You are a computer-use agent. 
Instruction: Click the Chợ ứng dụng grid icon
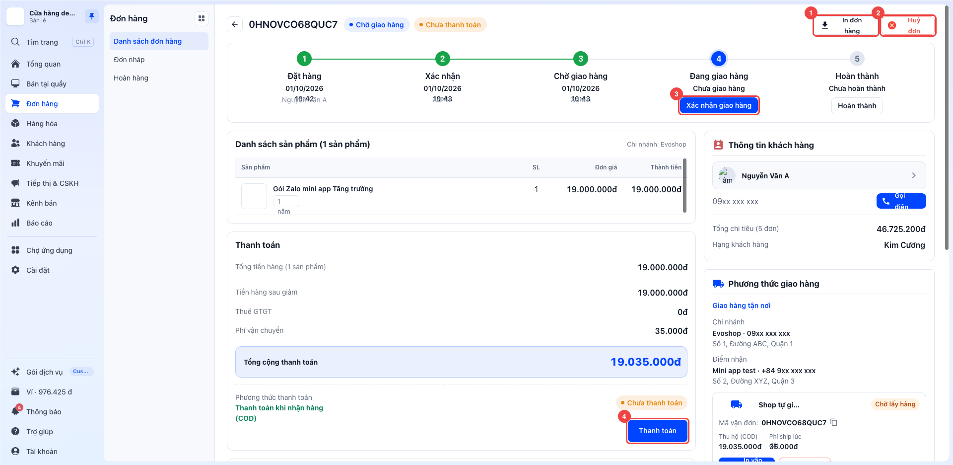click(15, 250)
